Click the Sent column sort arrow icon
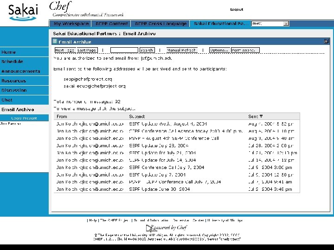The height and width of the screenshot is (250, 334). tap(261, 116)
